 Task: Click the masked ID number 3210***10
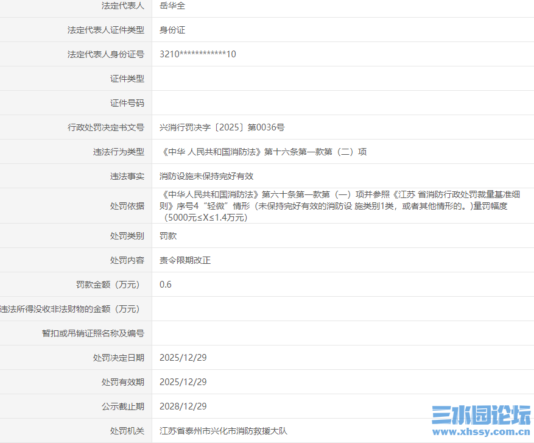[x=198, y=54]
